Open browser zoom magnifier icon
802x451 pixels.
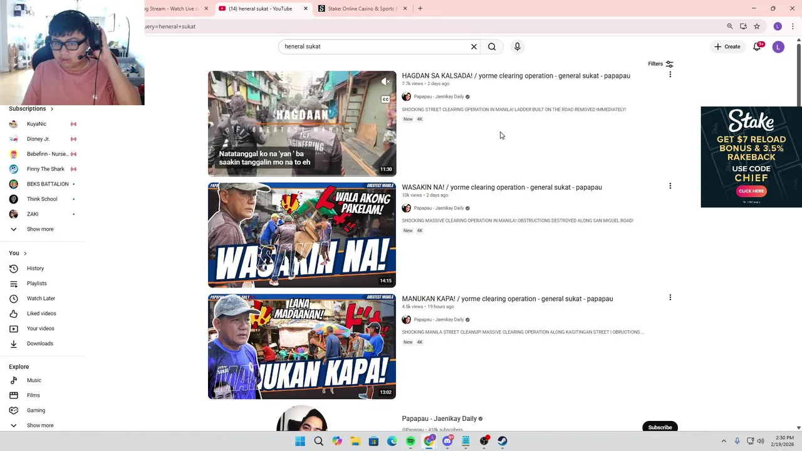click(730, 26)
